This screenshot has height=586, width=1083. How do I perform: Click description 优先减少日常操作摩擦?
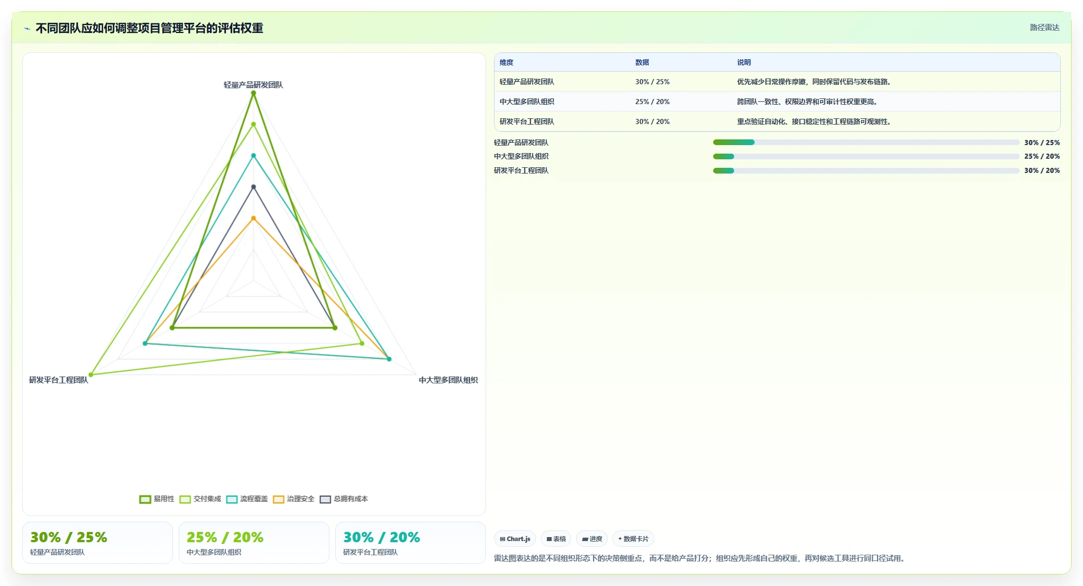pos(814,82)
